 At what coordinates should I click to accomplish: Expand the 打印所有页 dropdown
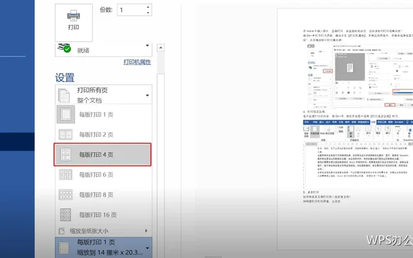coord(103,95)
